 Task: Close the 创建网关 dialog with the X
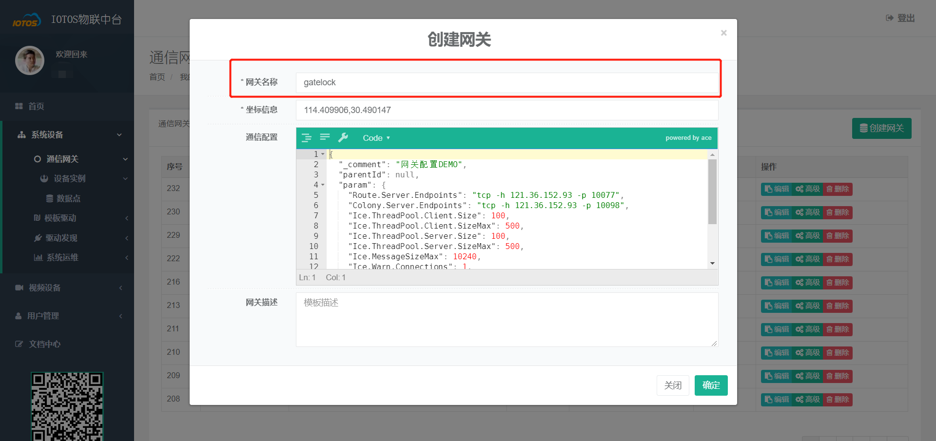coord(723,33)
